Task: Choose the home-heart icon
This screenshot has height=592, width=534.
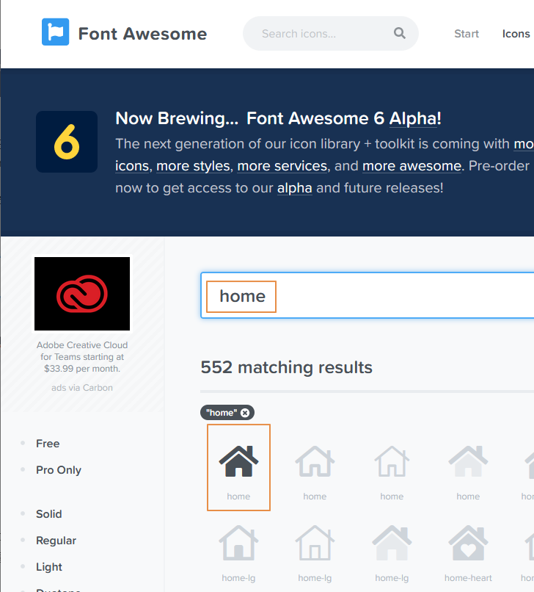Action: point(468,543)
